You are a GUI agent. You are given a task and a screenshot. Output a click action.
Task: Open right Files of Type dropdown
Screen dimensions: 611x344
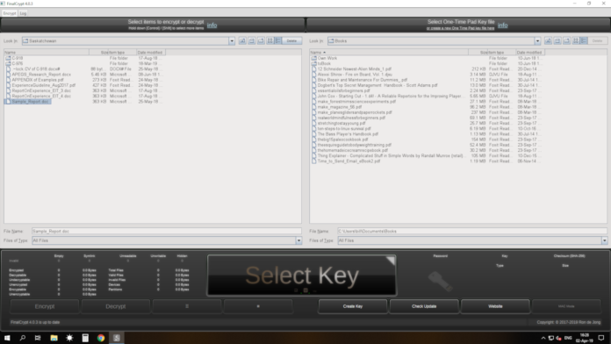click(x=604, y=240)
